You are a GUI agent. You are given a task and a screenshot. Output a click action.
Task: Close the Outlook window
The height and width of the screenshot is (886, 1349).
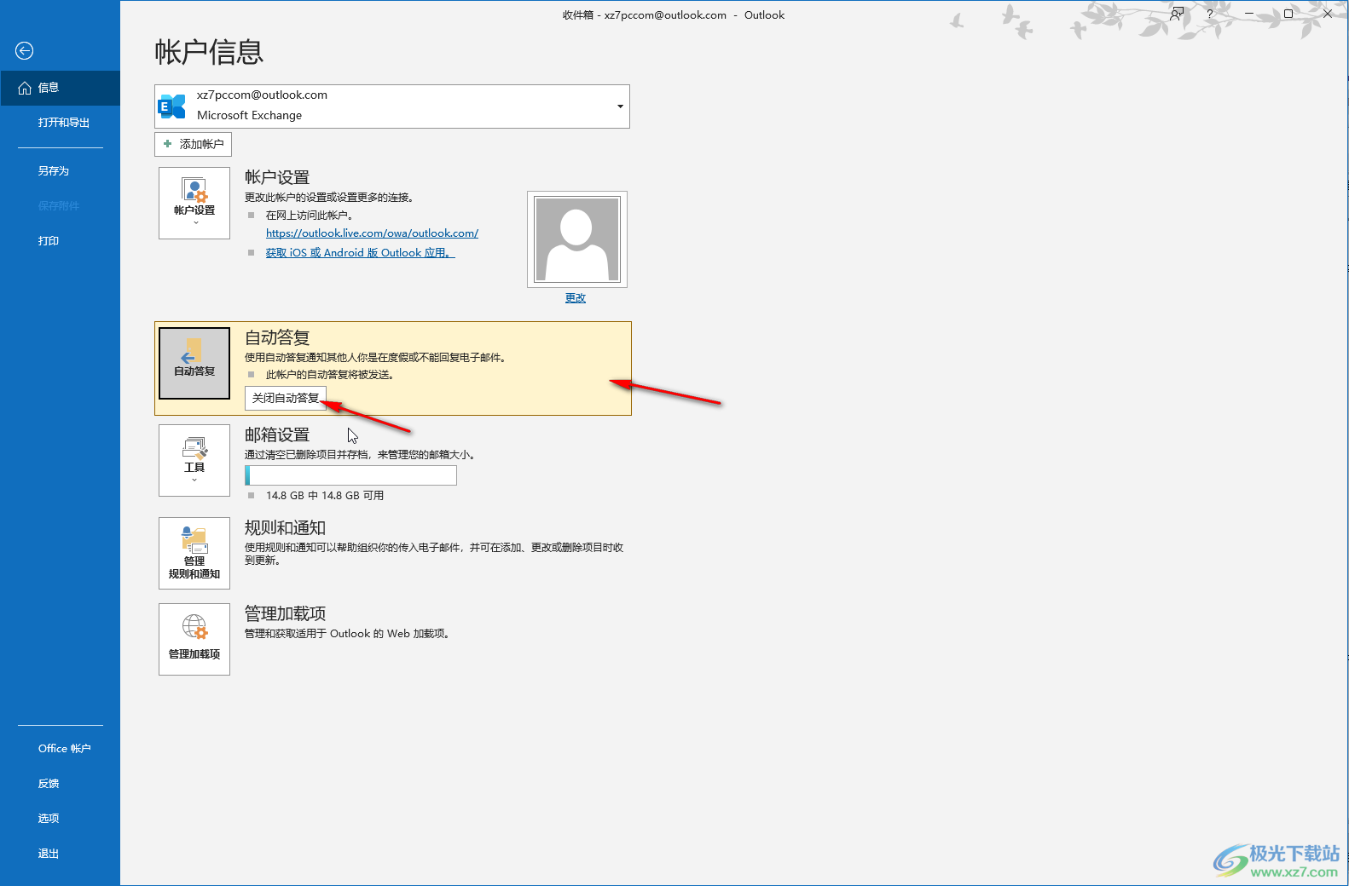click(1328, 14)
